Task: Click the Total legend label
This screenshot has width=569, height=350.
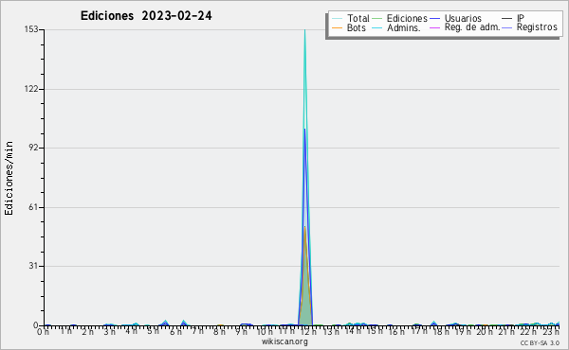Action: click(x=358, y=18)
